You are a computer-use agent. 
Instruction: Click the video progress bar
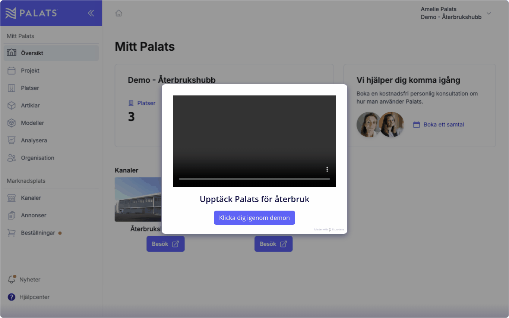(x=254, y=179)
